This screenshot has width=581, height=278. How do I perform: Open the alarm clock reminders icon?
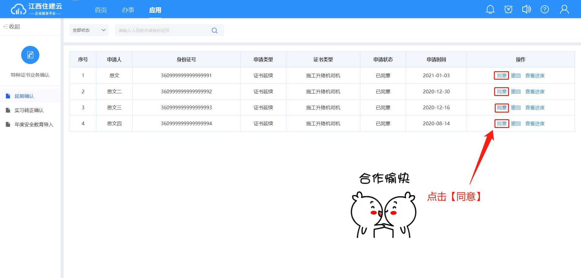click(x=508, y=10)
